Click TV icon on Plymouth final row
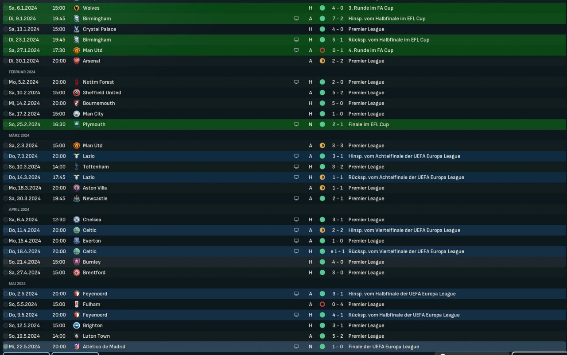567x355 pixels. (x=296, y=124)
